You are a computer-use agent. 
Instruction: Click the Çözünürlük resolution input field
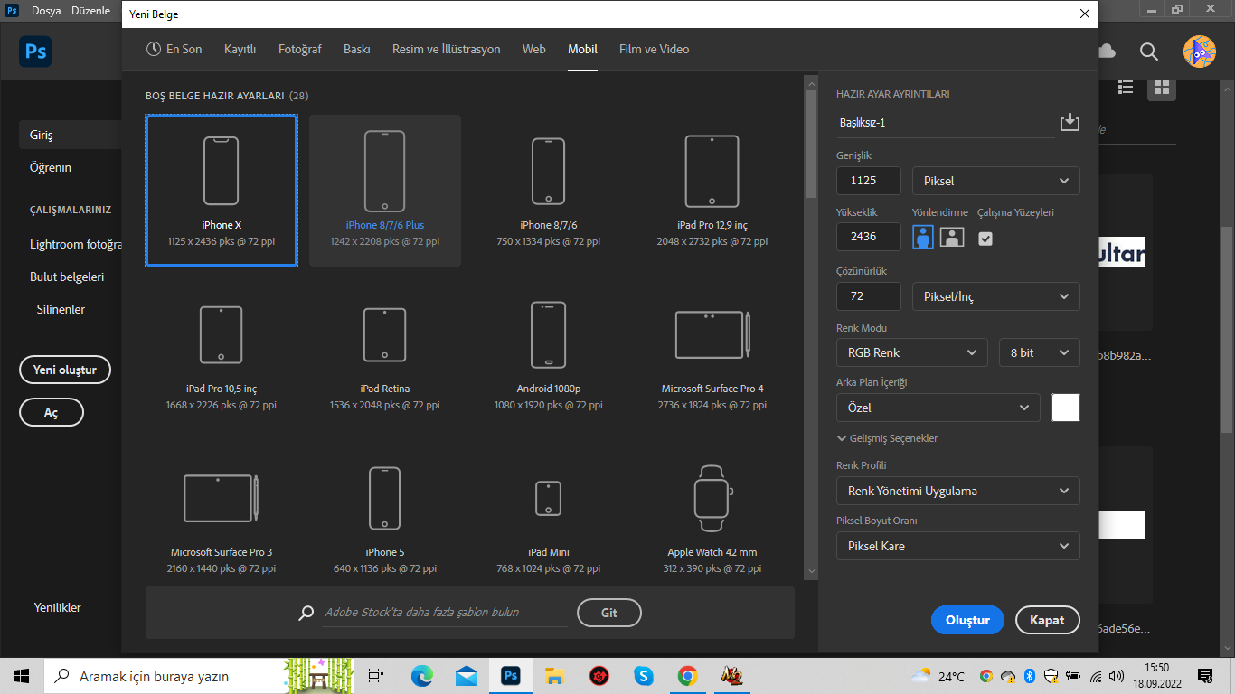point(869,296)
